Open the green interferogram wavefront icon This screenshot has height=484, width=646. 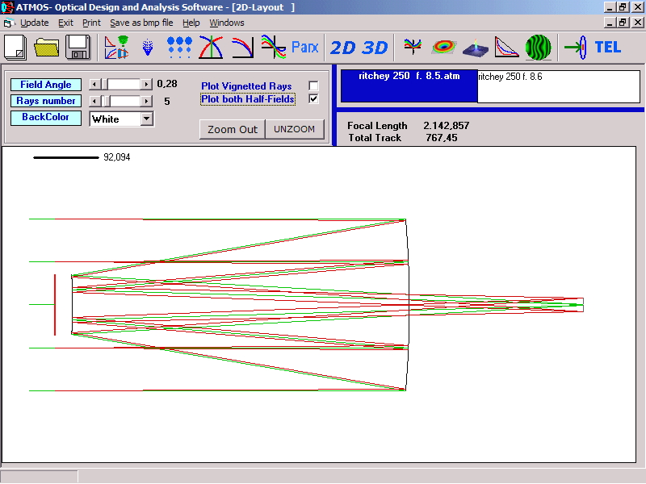click(x=538, y=47)
